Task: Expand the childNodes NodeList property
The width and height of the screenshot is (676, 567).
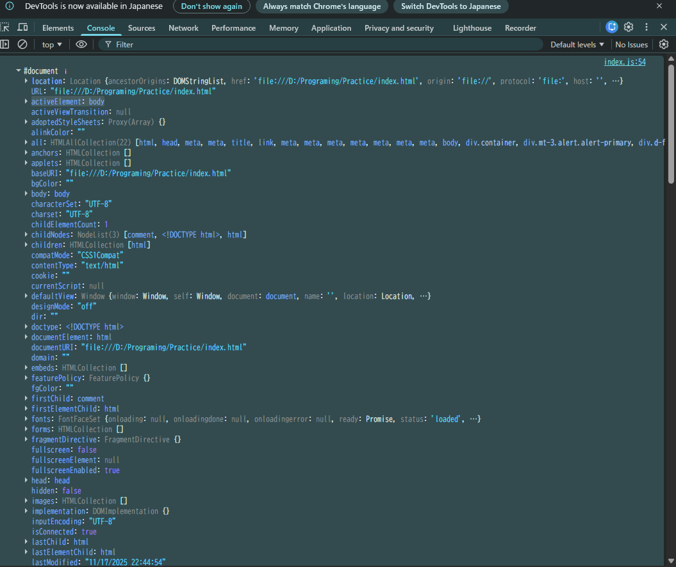Action: click(x=26, y=235)
